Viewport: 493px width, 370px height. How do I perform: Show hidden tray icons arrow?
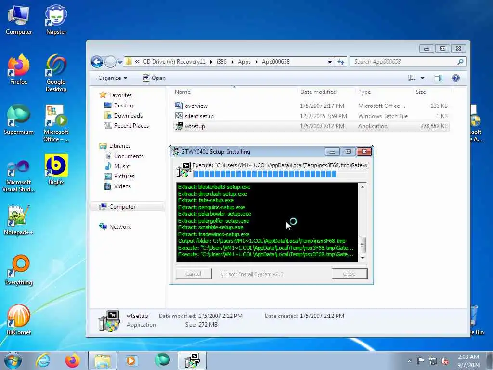tap(409, 361)
